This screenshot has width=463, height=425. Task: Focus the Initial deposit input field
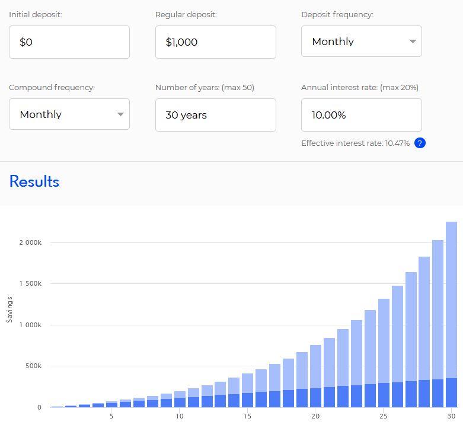point(69,42)
